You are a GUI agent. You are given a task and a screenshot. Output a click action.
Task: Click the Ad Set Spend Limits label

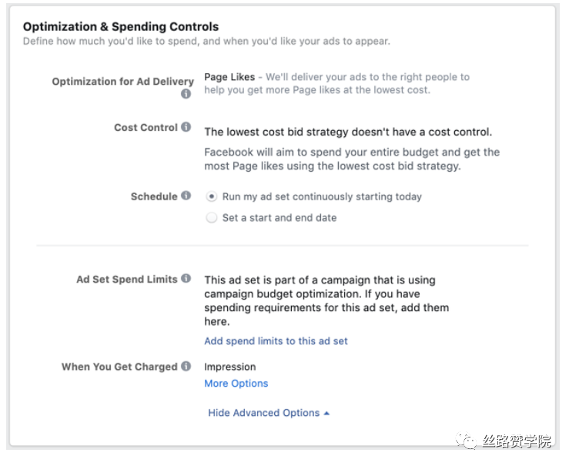pyautogui.click(x=126, y=280)
